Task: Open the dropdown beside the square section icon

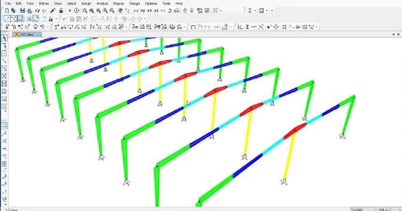Action: click(267, 11)
